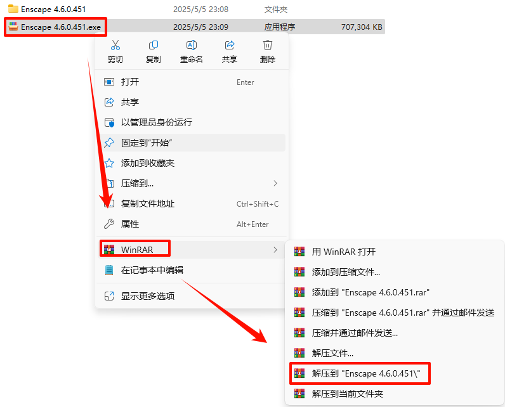The height and width of the screenshot is (407, 505).
Task: Expand the 压缩到... submenu arrow
Action: (275, 183)
